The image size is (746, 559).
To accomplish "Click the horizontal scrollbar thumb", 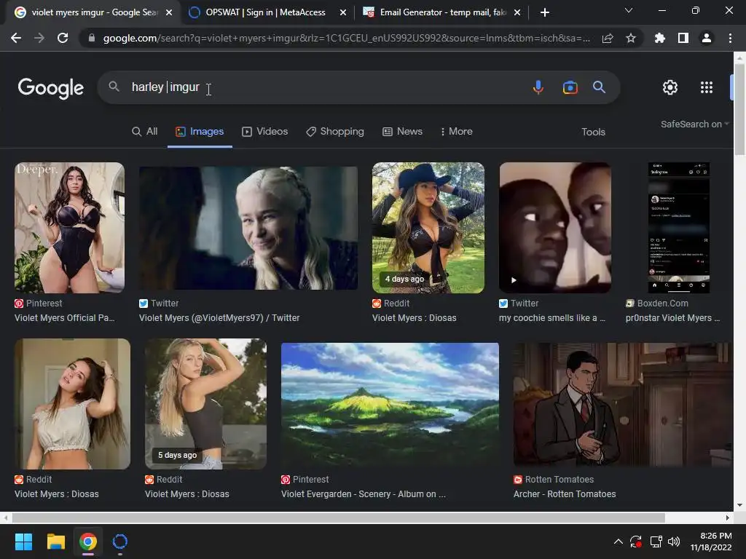I will click(338, 518).
